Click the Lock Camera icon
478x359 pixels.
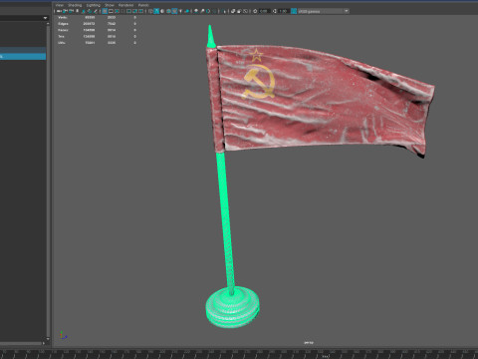coord(65,11)
